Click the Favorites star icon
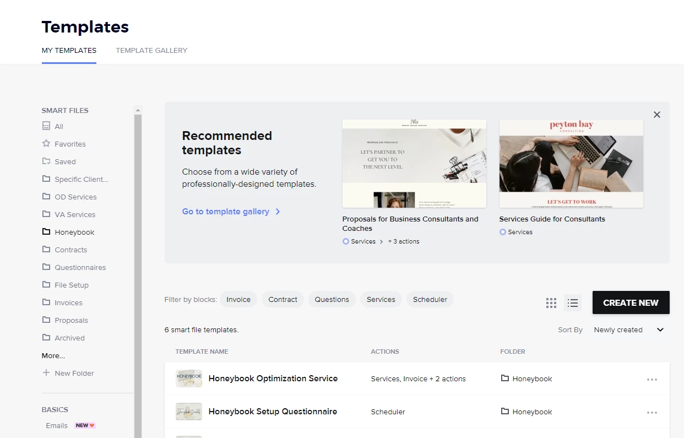 [46, 144]
